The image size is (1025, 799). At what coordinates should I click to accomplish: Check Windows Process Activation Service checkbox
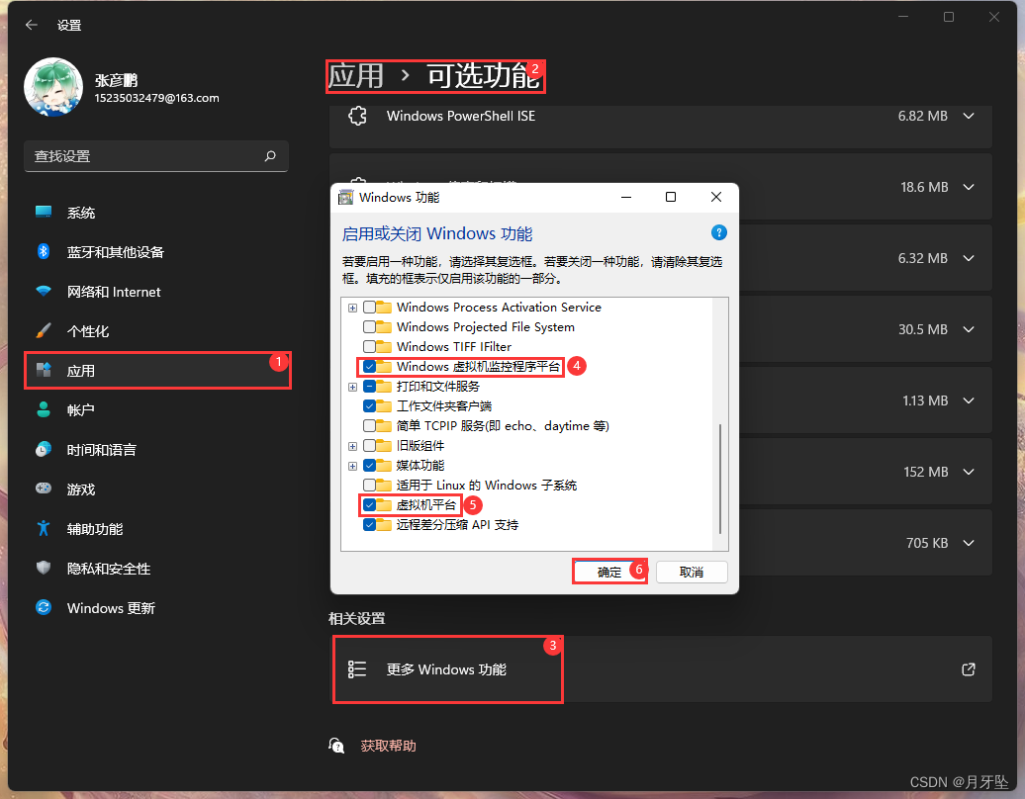point(369,308)
